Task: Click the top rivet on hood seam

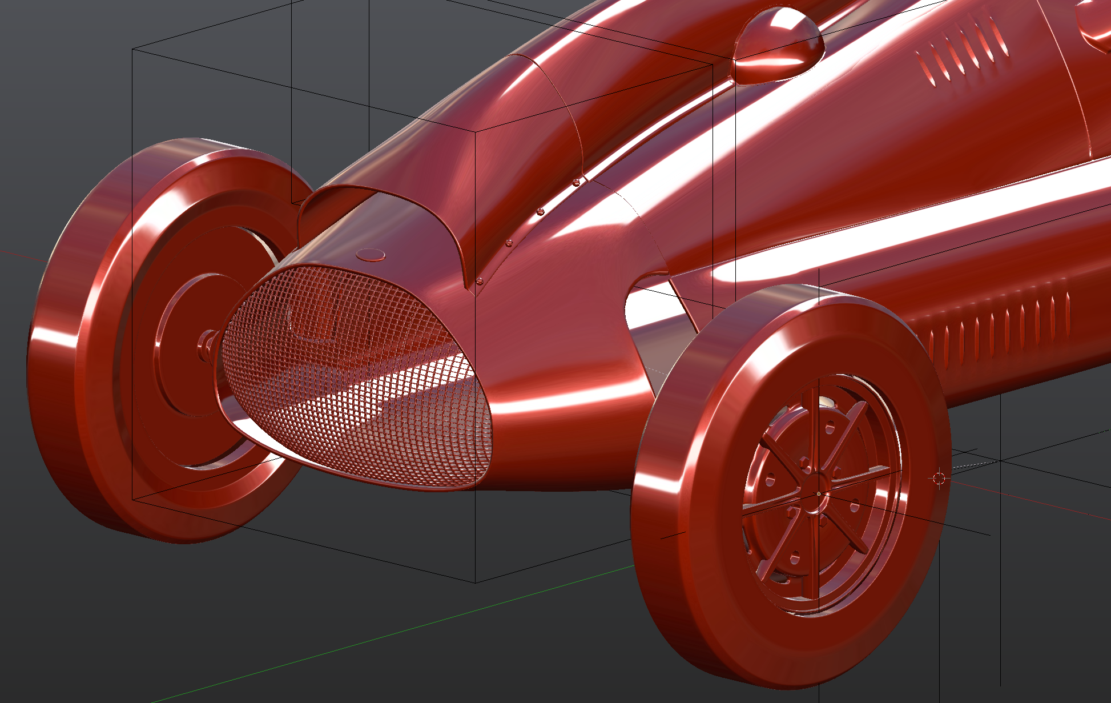Action: pyautogui.click(x=576, y=182)
